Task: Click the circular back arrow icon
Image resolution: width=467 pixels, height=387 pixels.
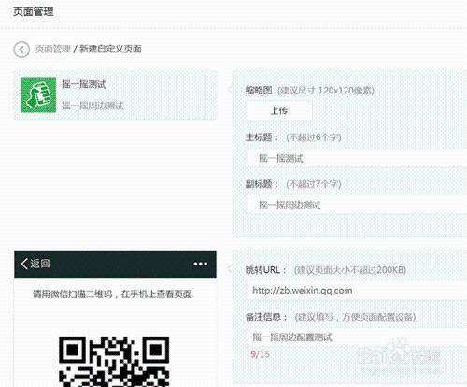Action: coord(21,50)
